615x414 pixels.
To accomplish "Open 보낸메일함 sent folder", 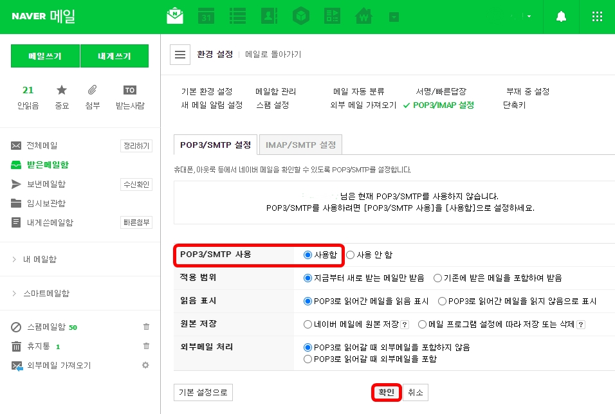I will 46,184.
